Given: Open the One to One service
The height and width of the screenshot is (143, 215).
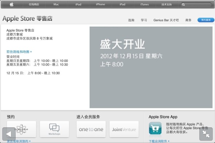Looking at the screenshot, I should [x=91, y=129].
